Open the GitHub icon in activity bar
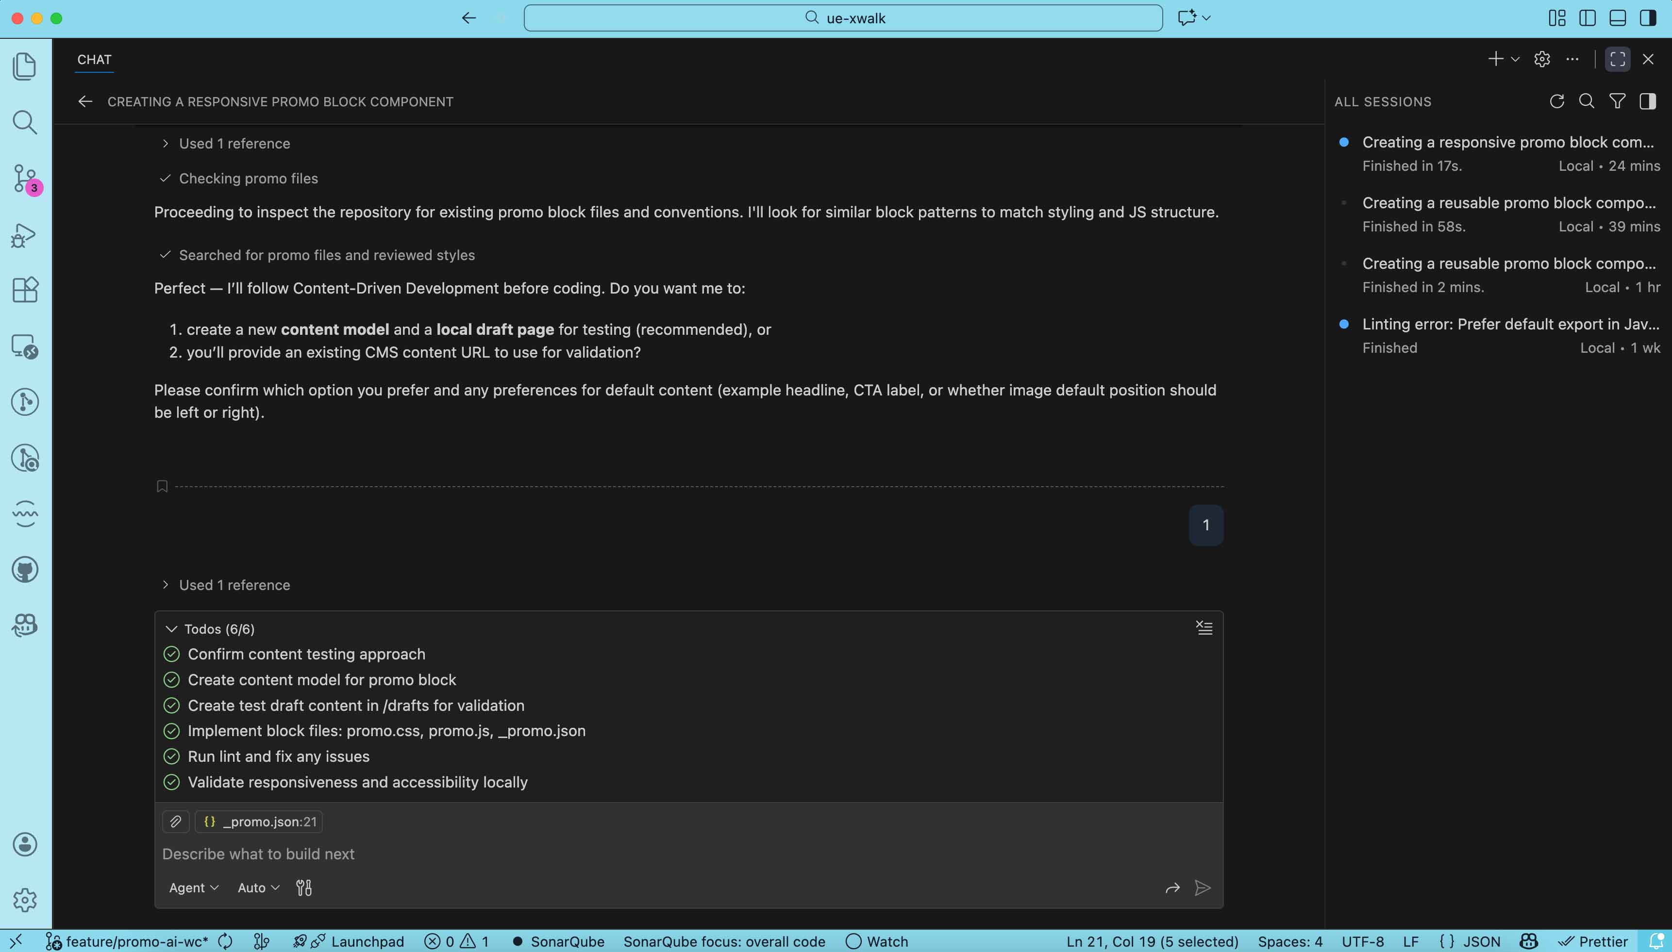1672x952 pixels. pos(25,570)
